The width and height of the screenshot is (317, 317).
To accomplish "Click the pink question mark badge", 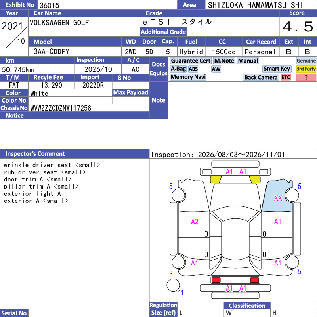I will point(306,77).
